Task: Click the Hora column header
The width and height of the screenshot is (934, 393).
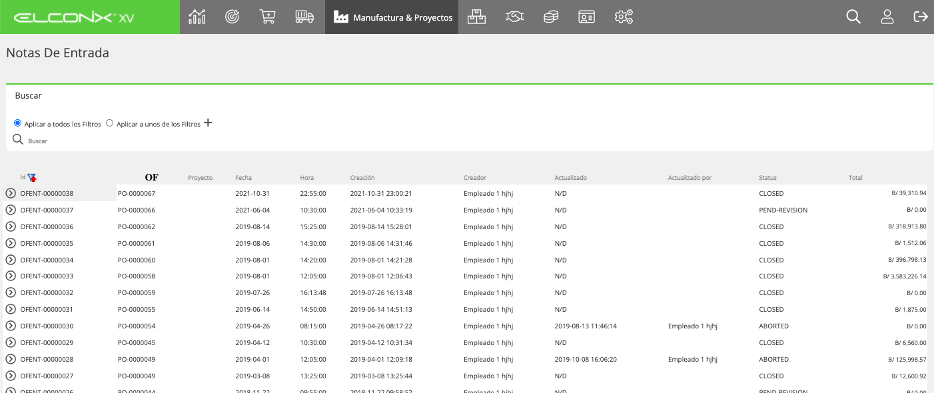Action: coord(306,178)
